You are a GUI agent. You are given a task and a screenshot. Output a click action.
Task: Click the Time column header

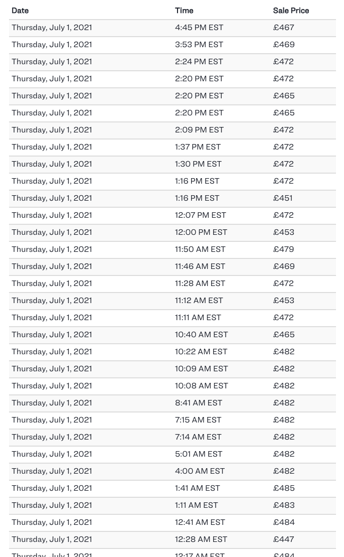click(x=184, y=11)
